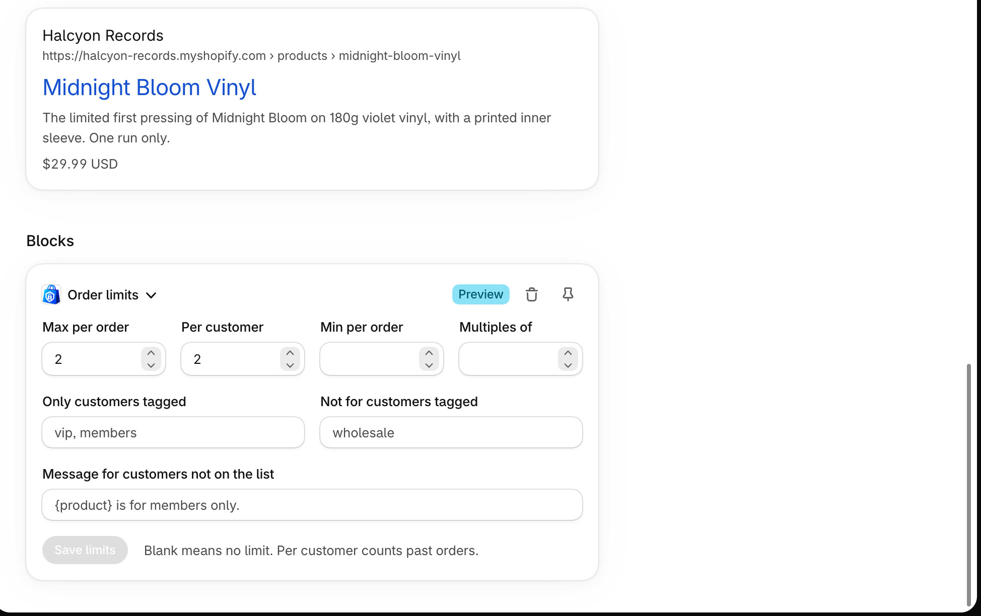Click the Order limits block title
The height and width of the screenshot is (616, 981).
tap(103, 295)
